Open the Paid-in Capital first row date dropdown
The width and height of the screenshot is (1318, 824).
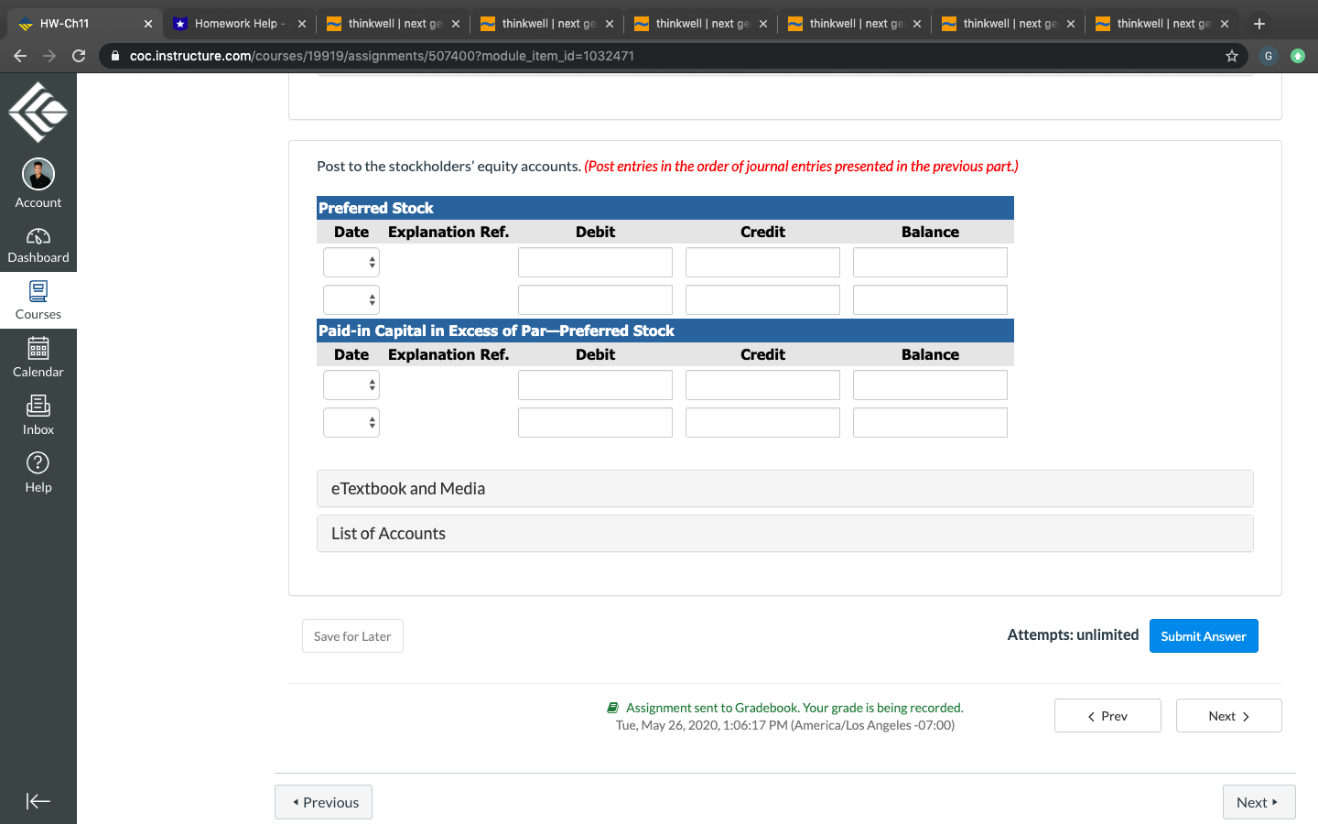tap(351, 385)
